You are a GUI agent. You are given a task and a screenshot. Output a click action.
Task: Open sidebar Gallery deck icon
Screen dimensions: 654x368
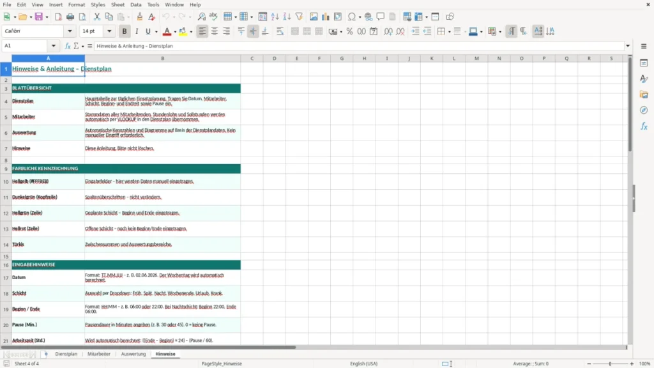pos(644,95)
